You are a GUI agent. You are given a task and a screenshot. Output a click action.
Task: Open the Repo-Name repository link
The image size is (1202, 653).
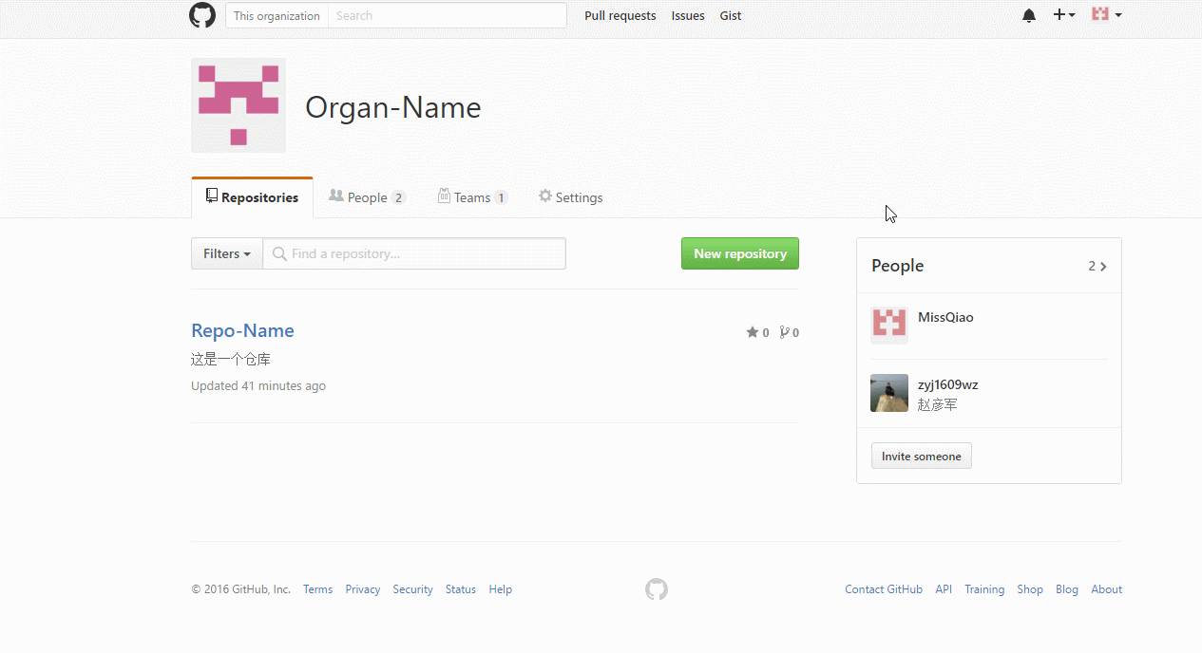(242, 330)
